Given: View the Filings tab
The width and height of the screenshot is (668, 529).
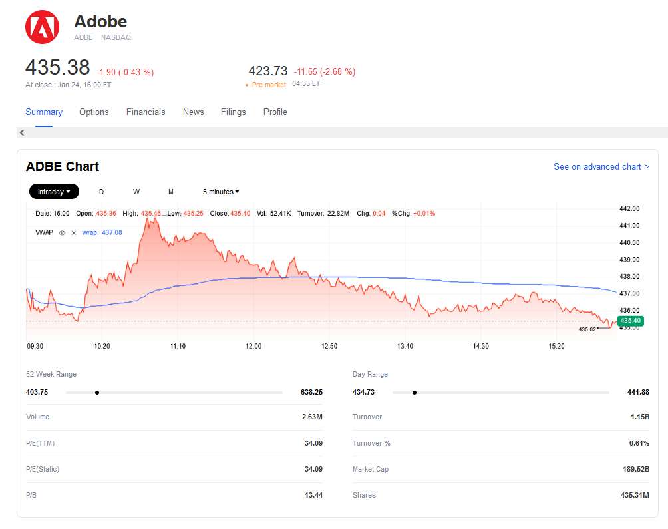Looking at the screenshot, I should coord(233,112).
